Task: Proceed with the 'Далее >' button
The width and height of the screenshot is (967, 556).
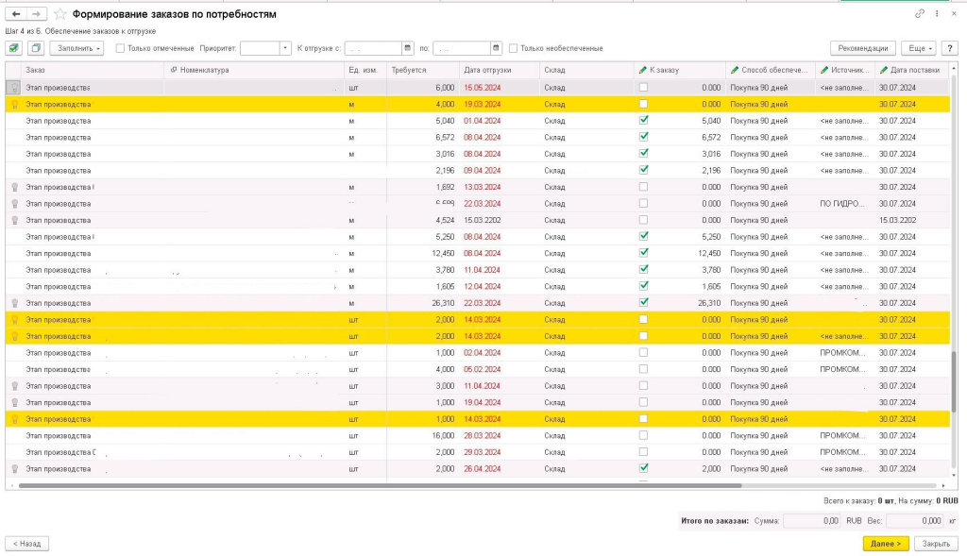Action: [886, 544]
